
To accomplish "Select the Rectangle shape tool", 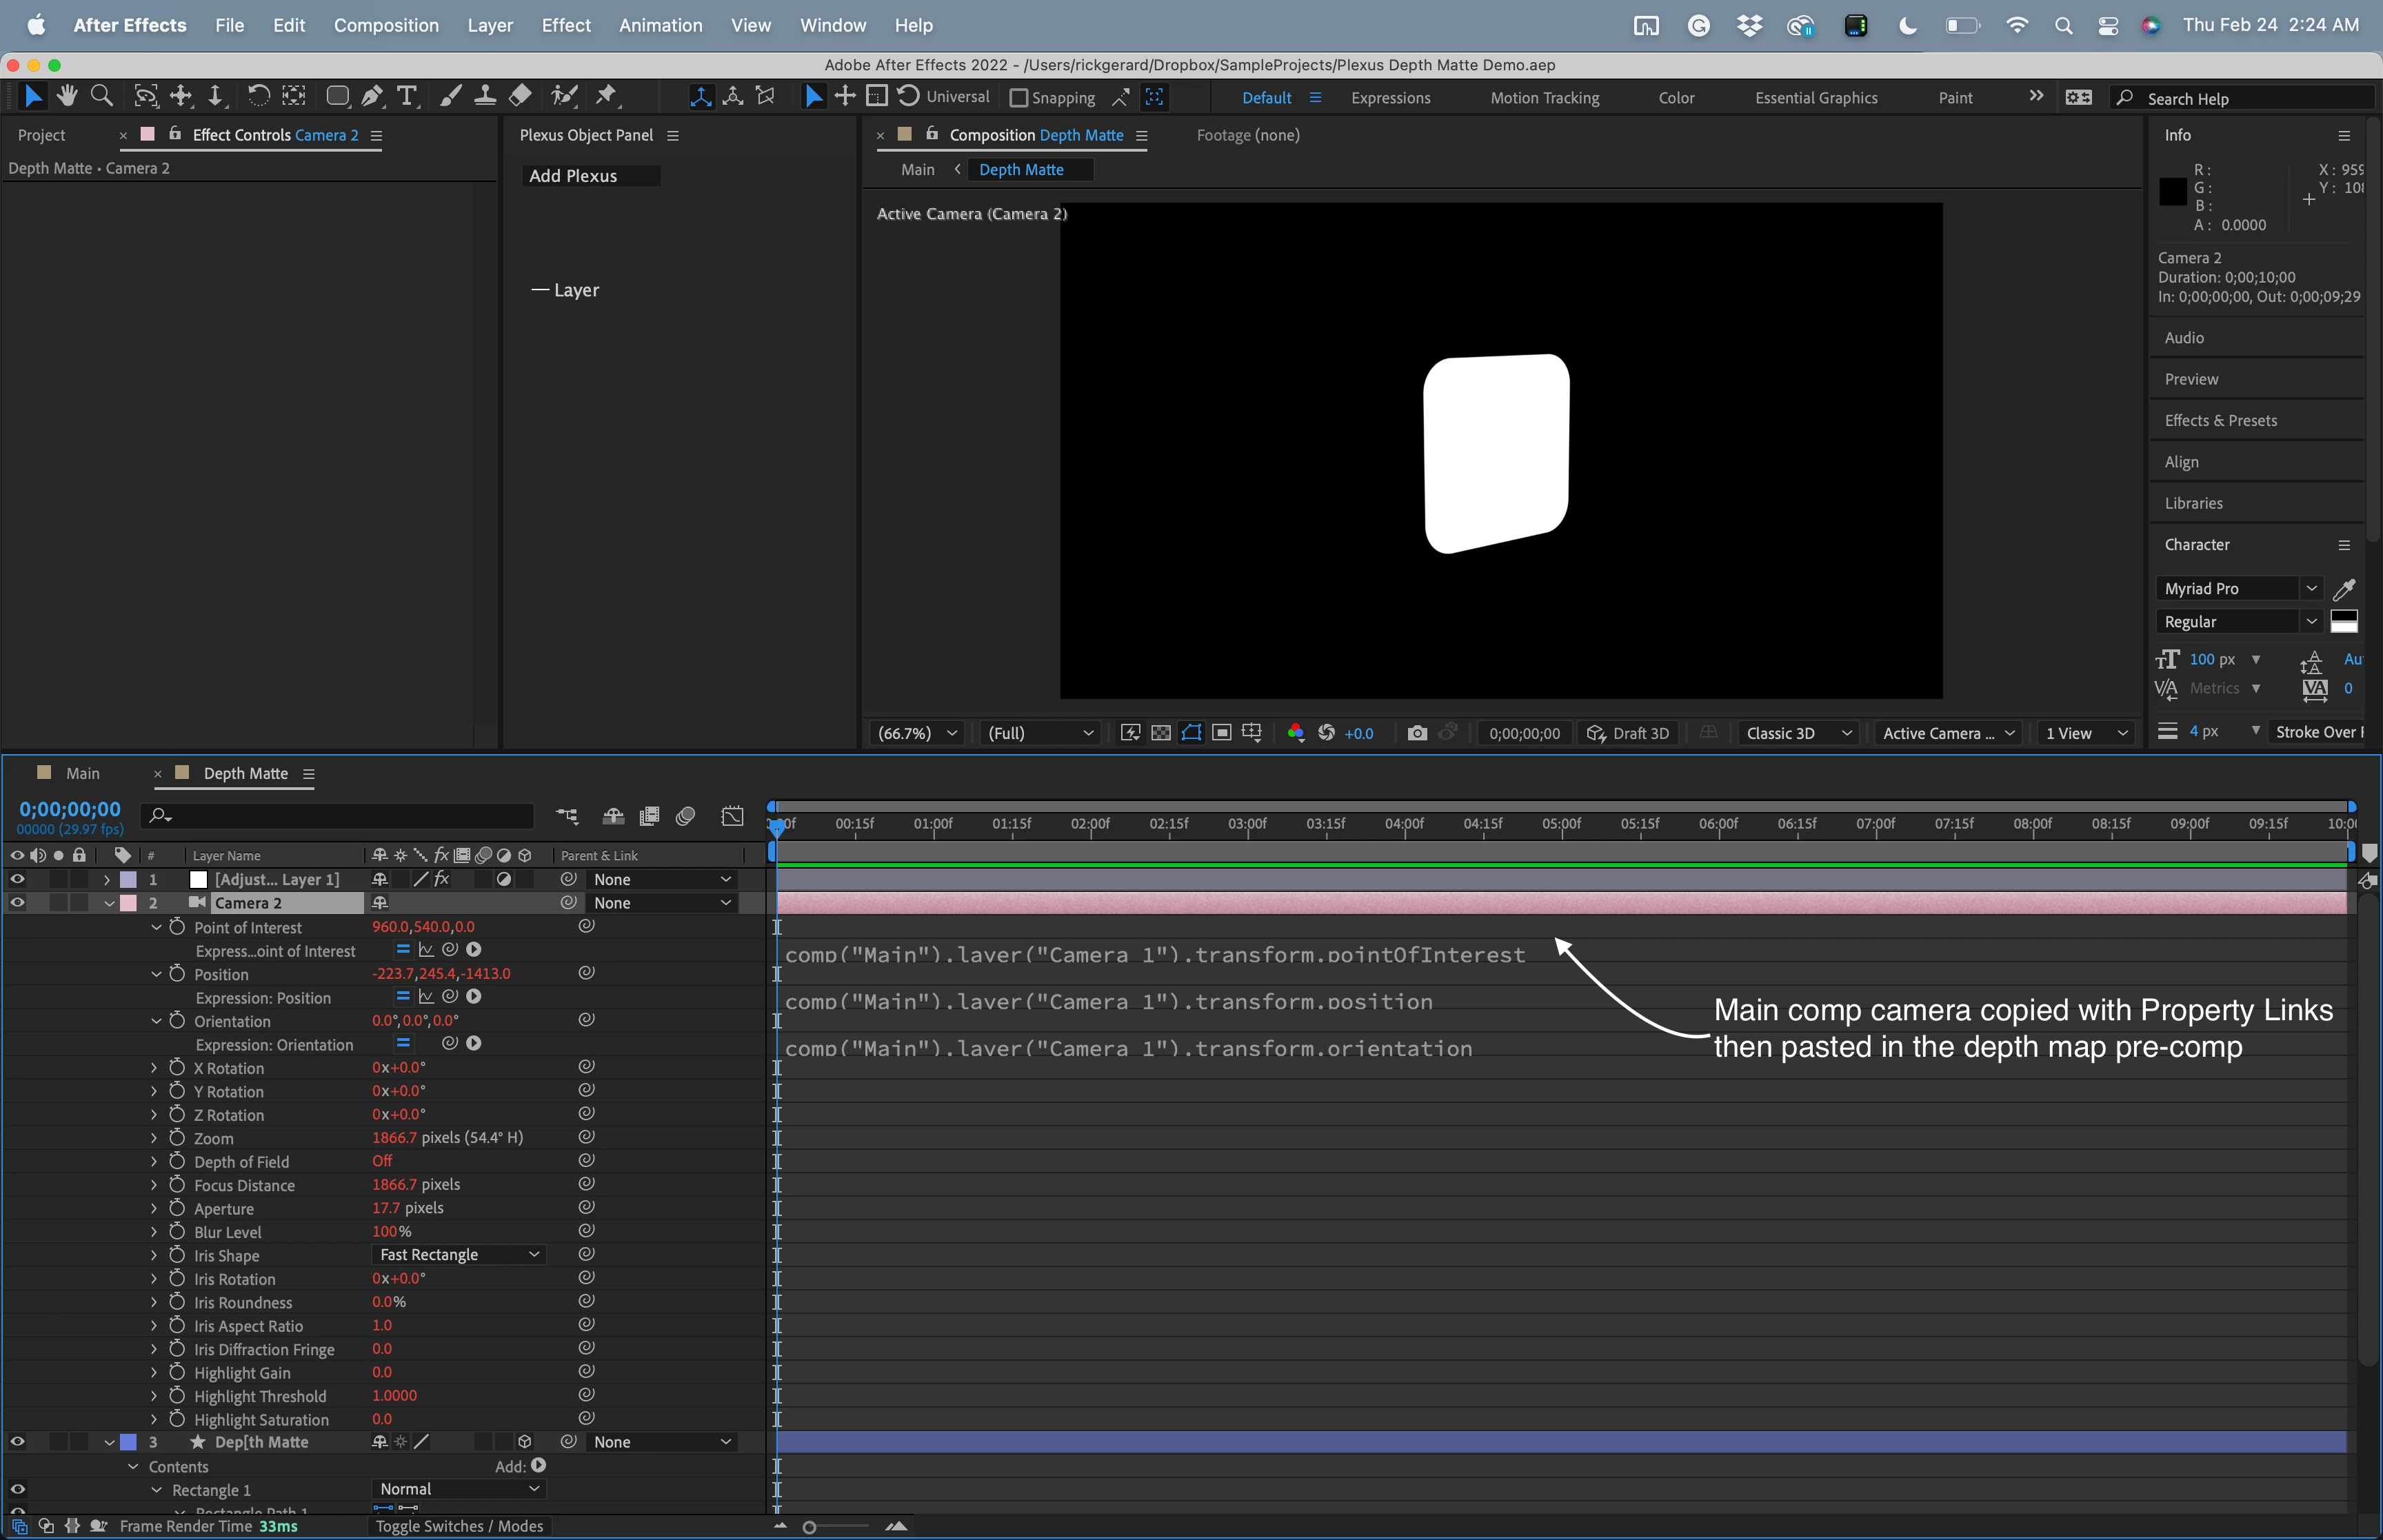I will point(337,96).
